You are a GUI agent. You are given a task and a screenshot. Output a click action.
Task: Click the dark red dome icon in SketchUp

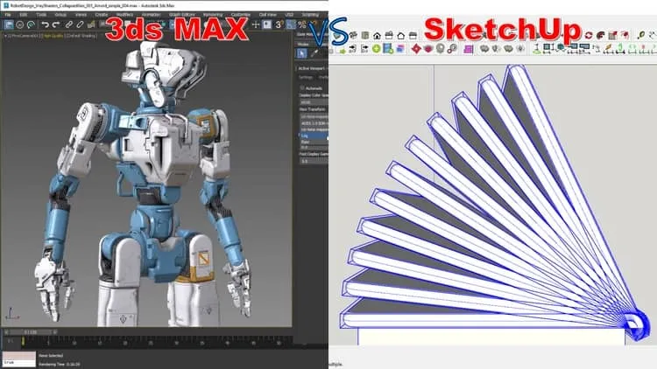[600, 35]
